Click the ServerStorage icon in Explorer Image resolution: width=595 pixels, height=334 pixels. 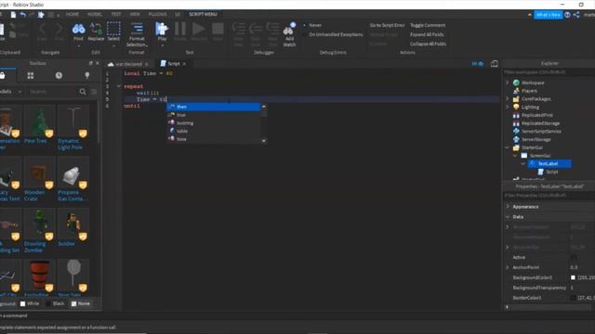[516, 140]
